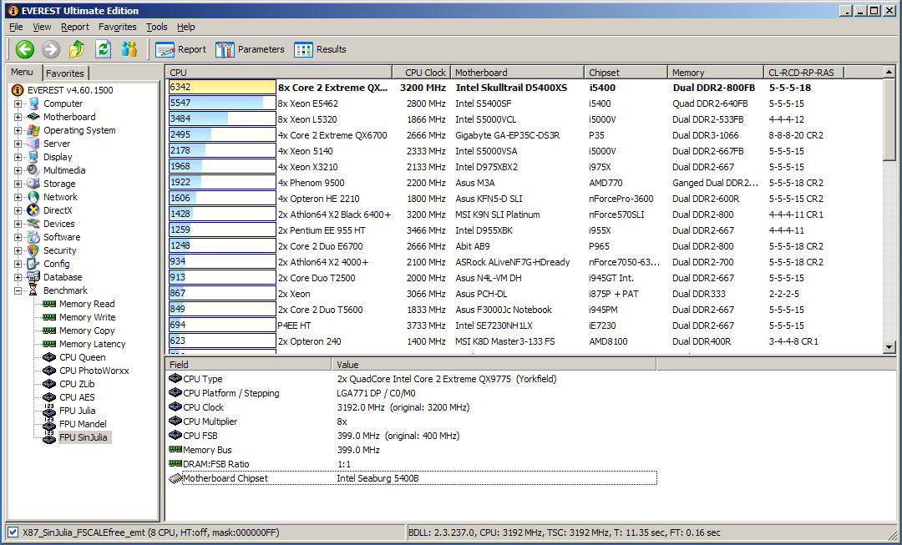
Task: Go up one level with folder arrow icon
Action: tap(77, 49)
